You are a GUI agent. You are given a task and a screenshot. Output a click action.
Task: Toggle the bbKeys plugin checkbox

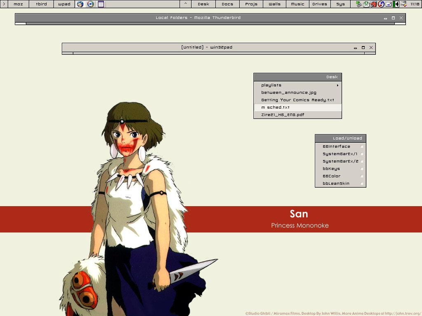(362, 169)
